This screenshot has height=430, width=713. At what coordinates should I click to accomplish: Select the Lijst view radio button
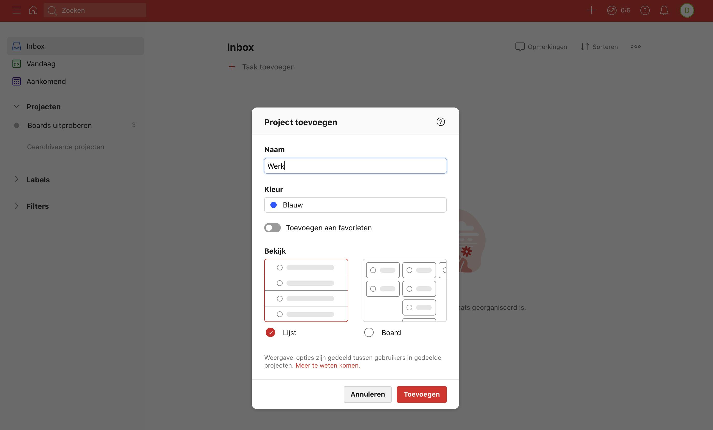270,332
